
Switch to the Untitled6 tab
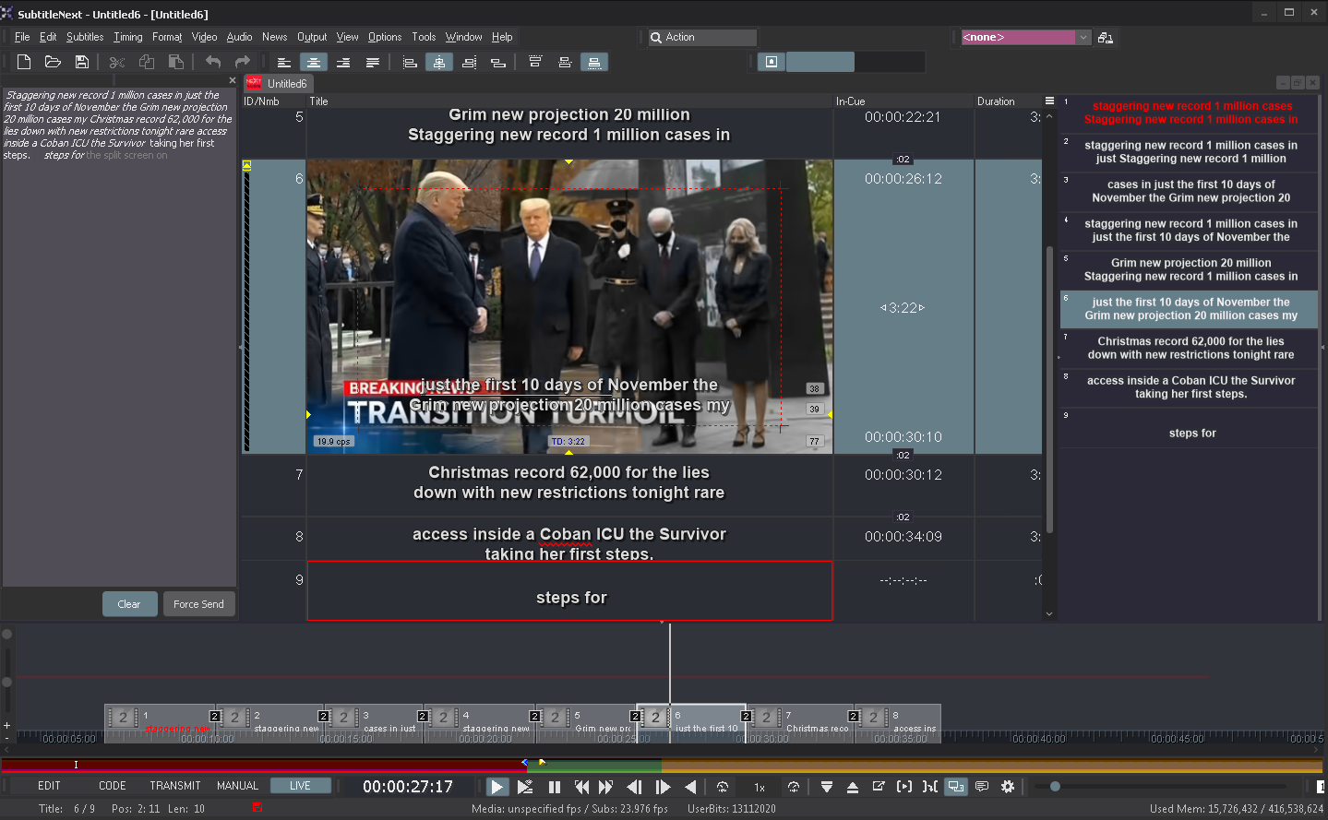(x=277, y=81)
